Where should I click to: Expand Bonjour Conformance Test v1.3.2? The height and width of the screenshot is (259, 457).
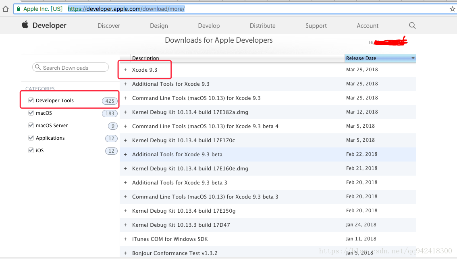tap(125, 253)
